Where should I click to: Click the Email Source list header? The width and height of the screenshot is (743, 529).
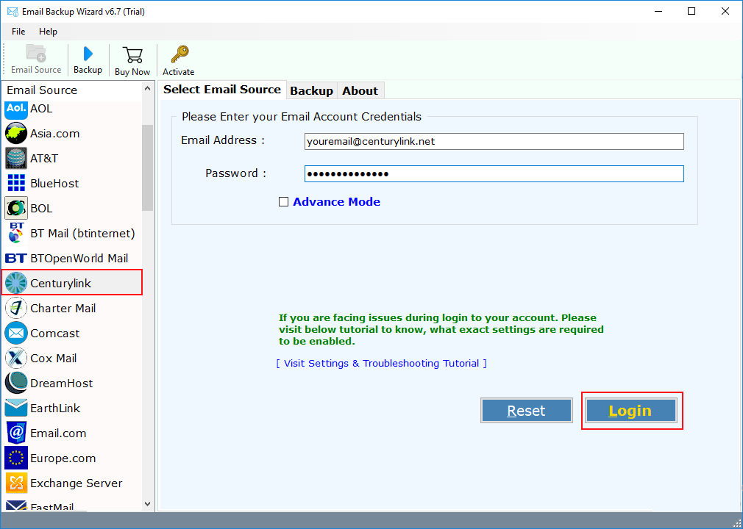click(42, 90)
